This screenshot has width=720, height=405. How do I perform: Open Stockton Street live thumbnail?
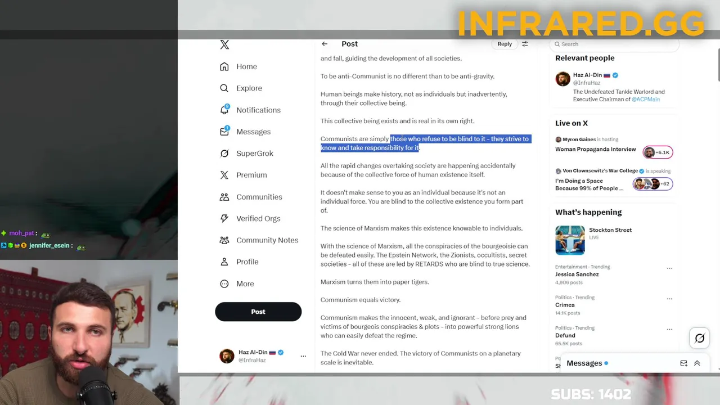(570, 240)
